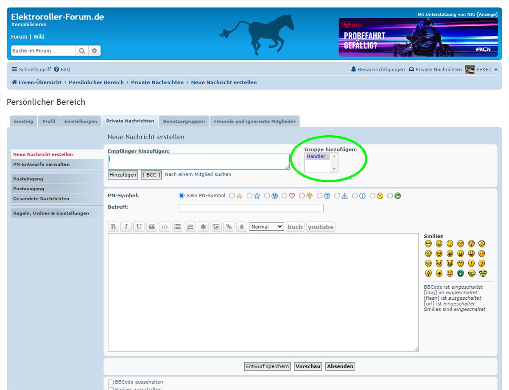Insert code BBCode tag

[x=165, y=227]
